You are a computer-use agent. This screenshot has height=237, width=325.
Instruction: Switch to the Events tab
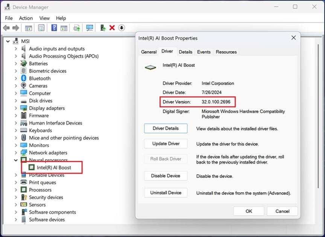click(x=204, y=52)
